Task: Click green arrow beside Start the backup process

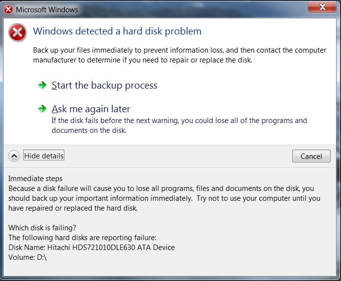Action: pyautogui.click(x=42, y=85)
